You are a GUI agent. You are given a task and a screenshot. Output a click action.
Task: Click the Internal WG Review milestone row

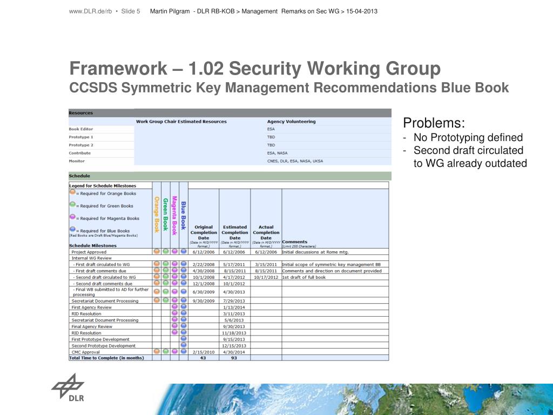pyautogui.click(x=228, y=258)
